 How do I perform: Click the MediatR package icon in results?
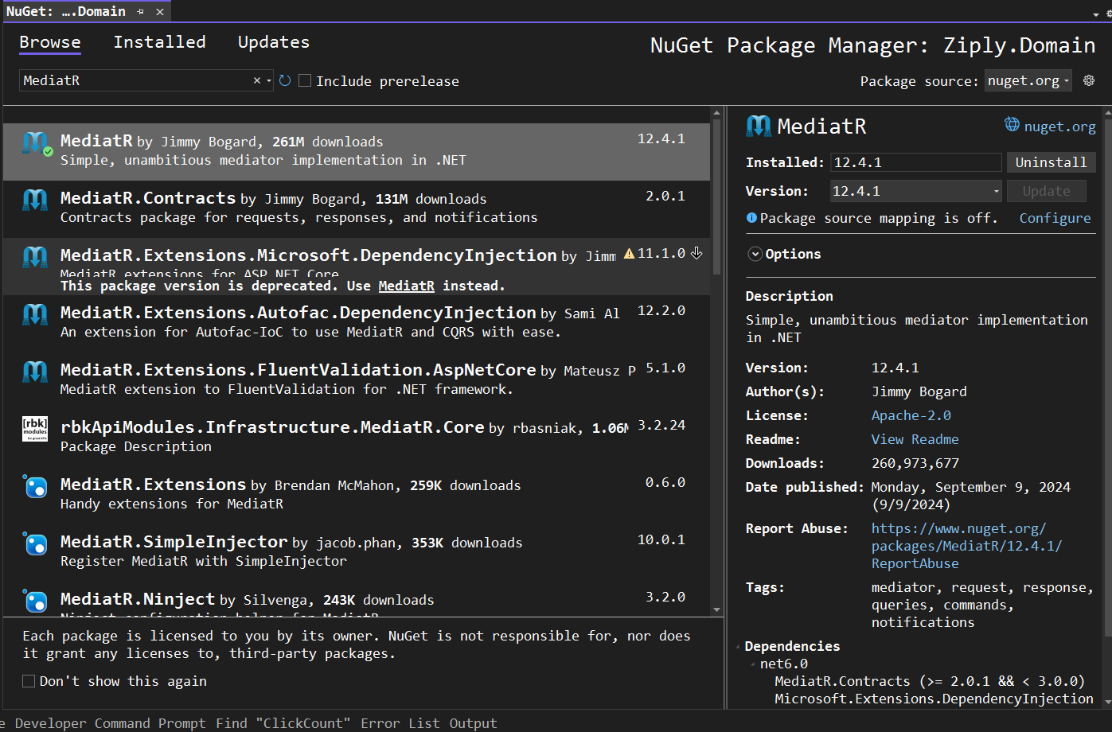(35, 143)
